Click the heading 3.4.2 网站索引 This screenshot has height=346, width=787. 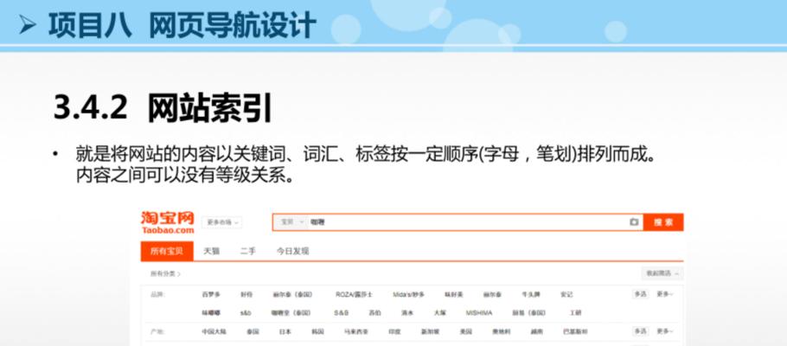[162, 108]
